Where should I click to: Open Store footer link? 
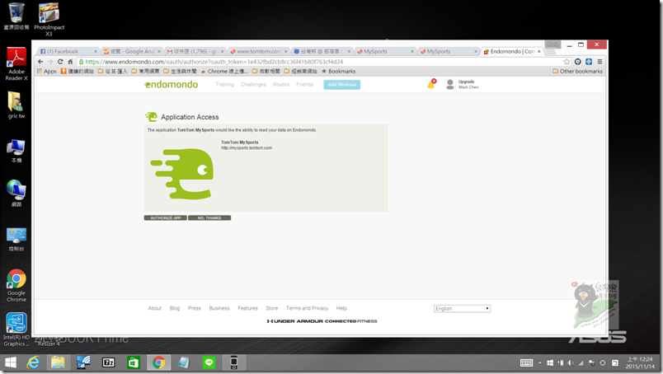[272, 308]
